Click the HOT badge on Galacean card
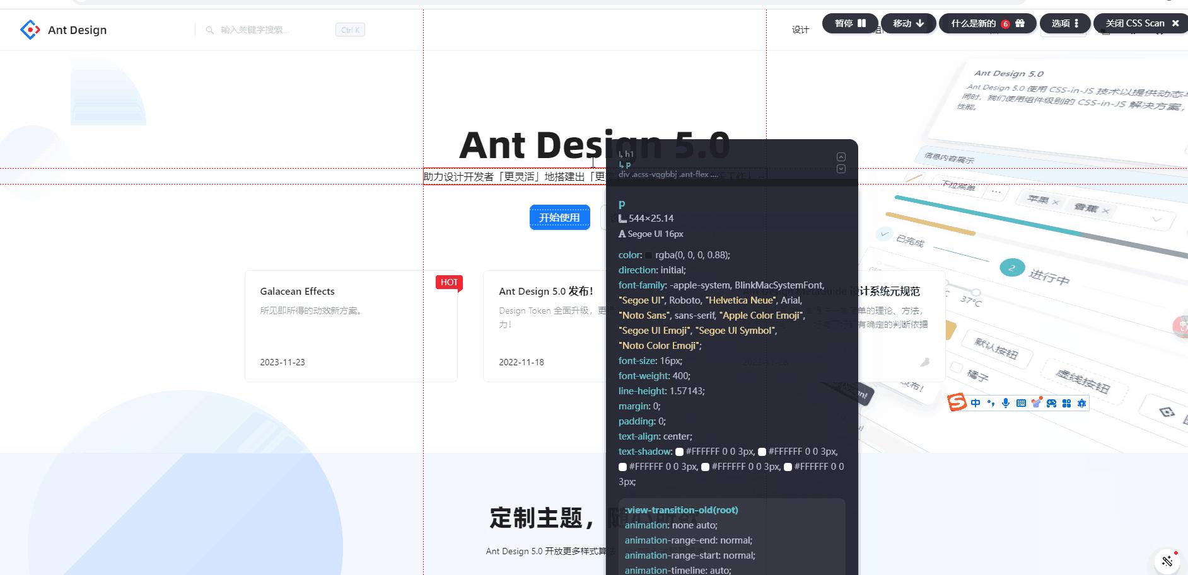 pyautogui.click(x=449, y=282)
